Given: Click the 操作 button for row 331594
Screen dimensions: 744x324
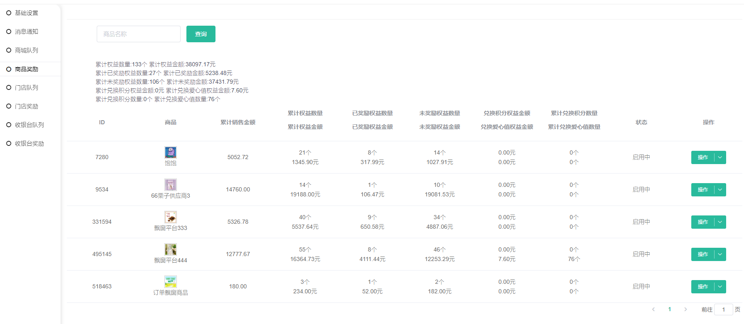Looking at the screenshot, I should pos(702,222).
